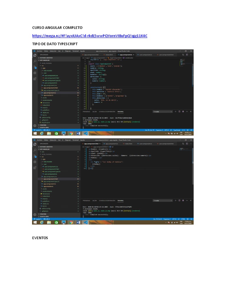Viewport: 226px width, 302px height.
Task: Open the terminal selector dropdown '1: node' in the second screenshot
Action: (x=162, y=201)
